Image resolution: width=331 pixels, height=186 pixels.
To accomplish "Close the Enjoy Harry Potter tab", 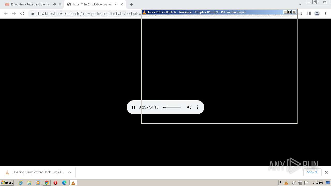I will tap(60, 4).
